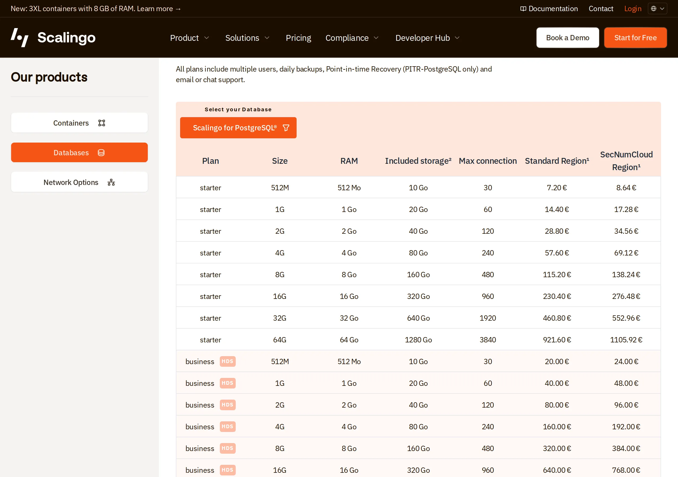Open the Contact link
The width and height of the screenshot is (678, 477).
click(x=601, y=8)
